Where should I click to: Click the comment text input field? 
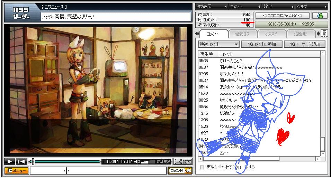pyautogui.click(x=117, y=170)
